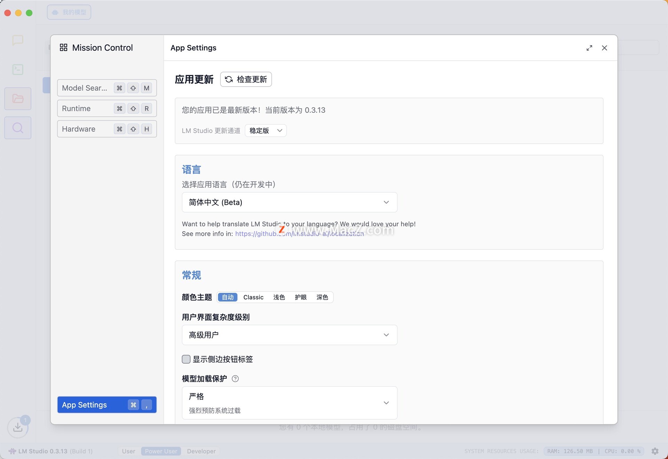Open the Discover search sidebar icon

coord(18,128)
